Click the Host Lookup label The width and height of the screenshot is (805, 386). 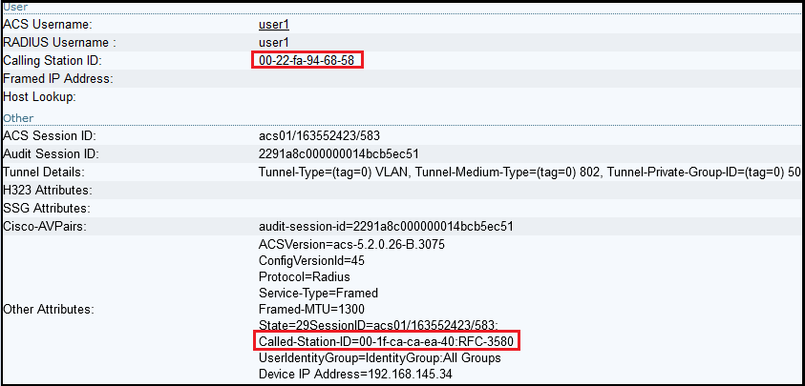click(39, 97)
